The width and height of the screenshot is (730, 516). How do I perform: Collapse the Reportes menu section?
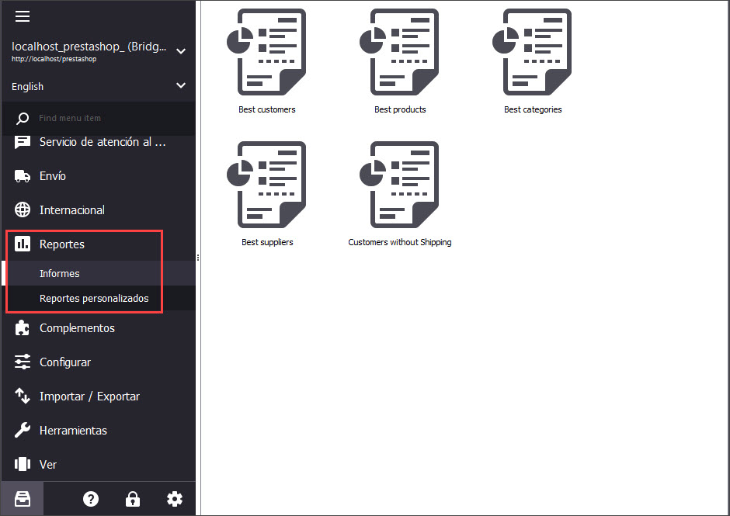click(62, 244)
